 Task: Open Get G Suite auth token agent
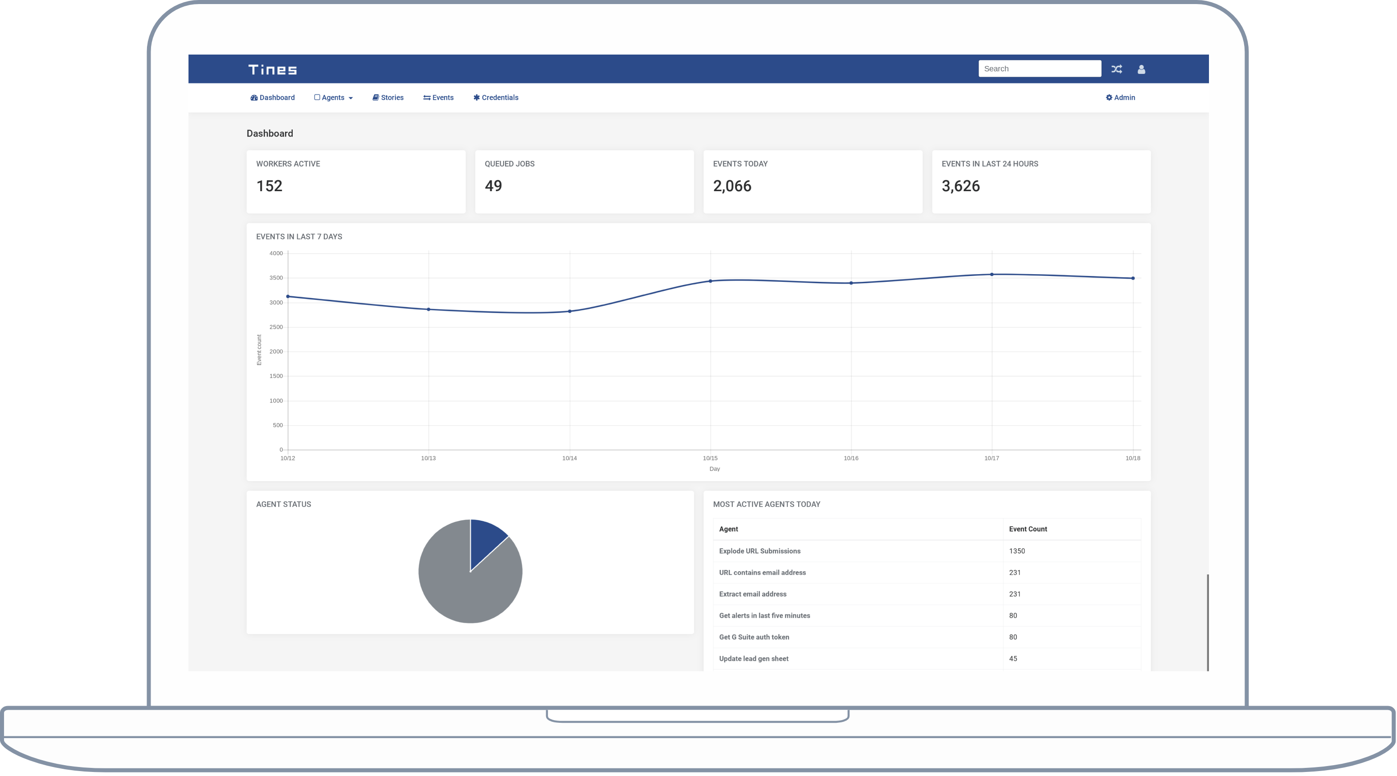click(754, 637)
